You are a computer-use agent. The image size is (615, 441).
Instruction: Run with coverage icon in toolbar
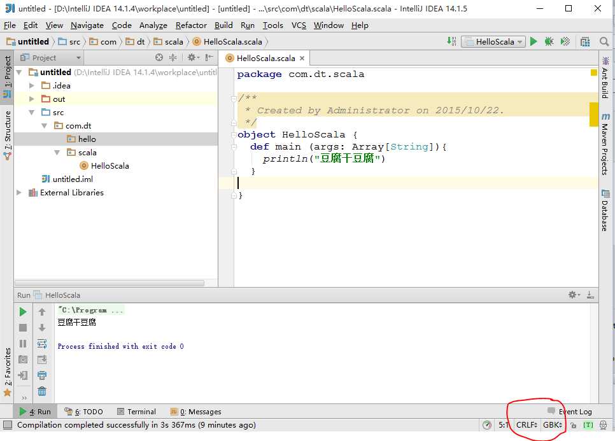565,41
